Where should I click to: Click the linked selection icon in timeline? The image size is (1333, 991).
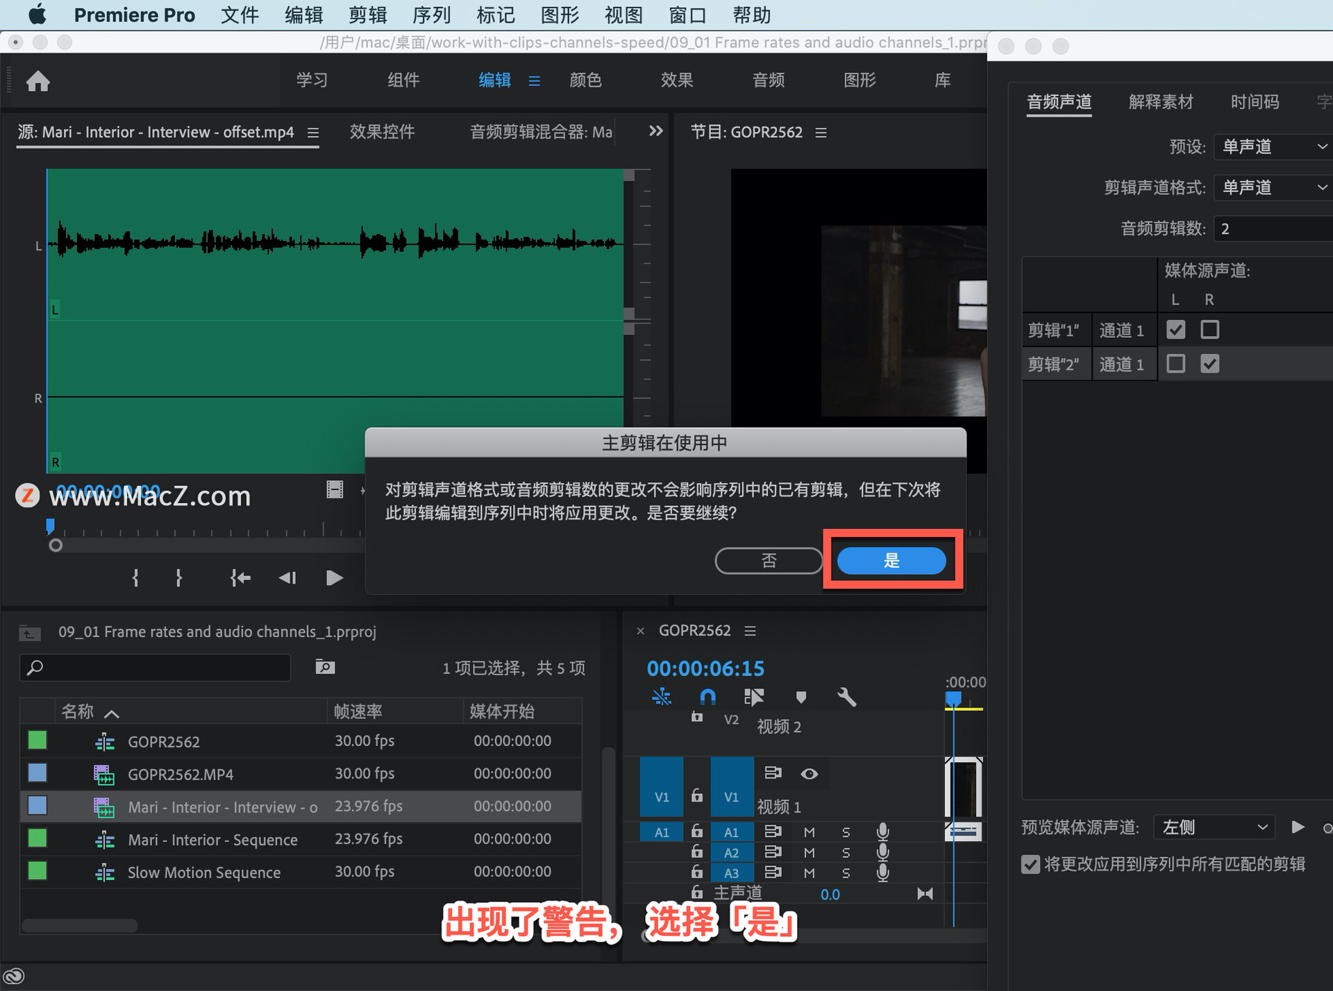pyautogui.click(x=754, y=696)
